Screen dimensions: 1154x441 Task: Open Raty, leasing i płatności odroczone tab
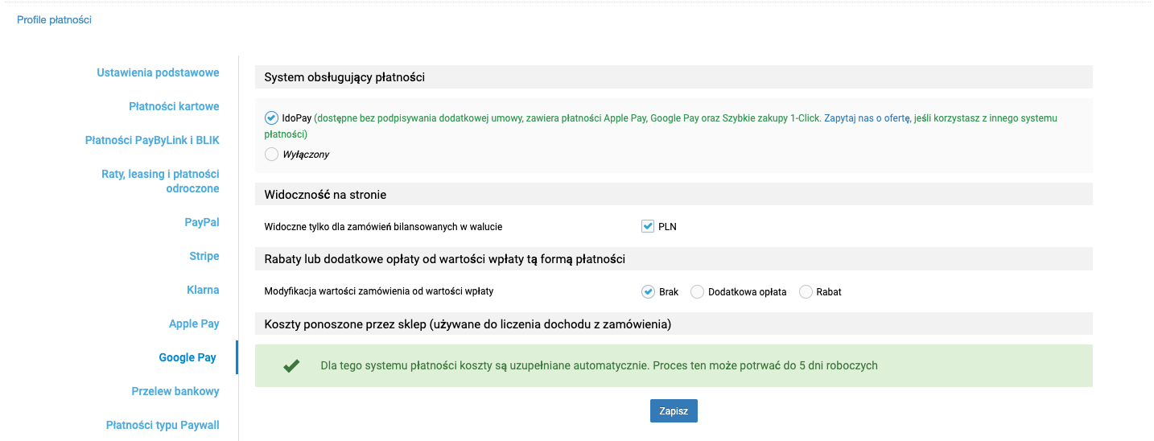(160, 181)
